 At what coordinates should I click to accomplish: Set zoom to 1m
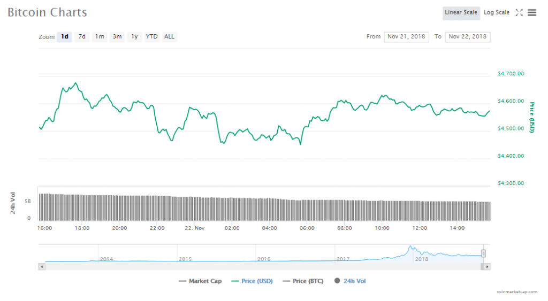100,37
